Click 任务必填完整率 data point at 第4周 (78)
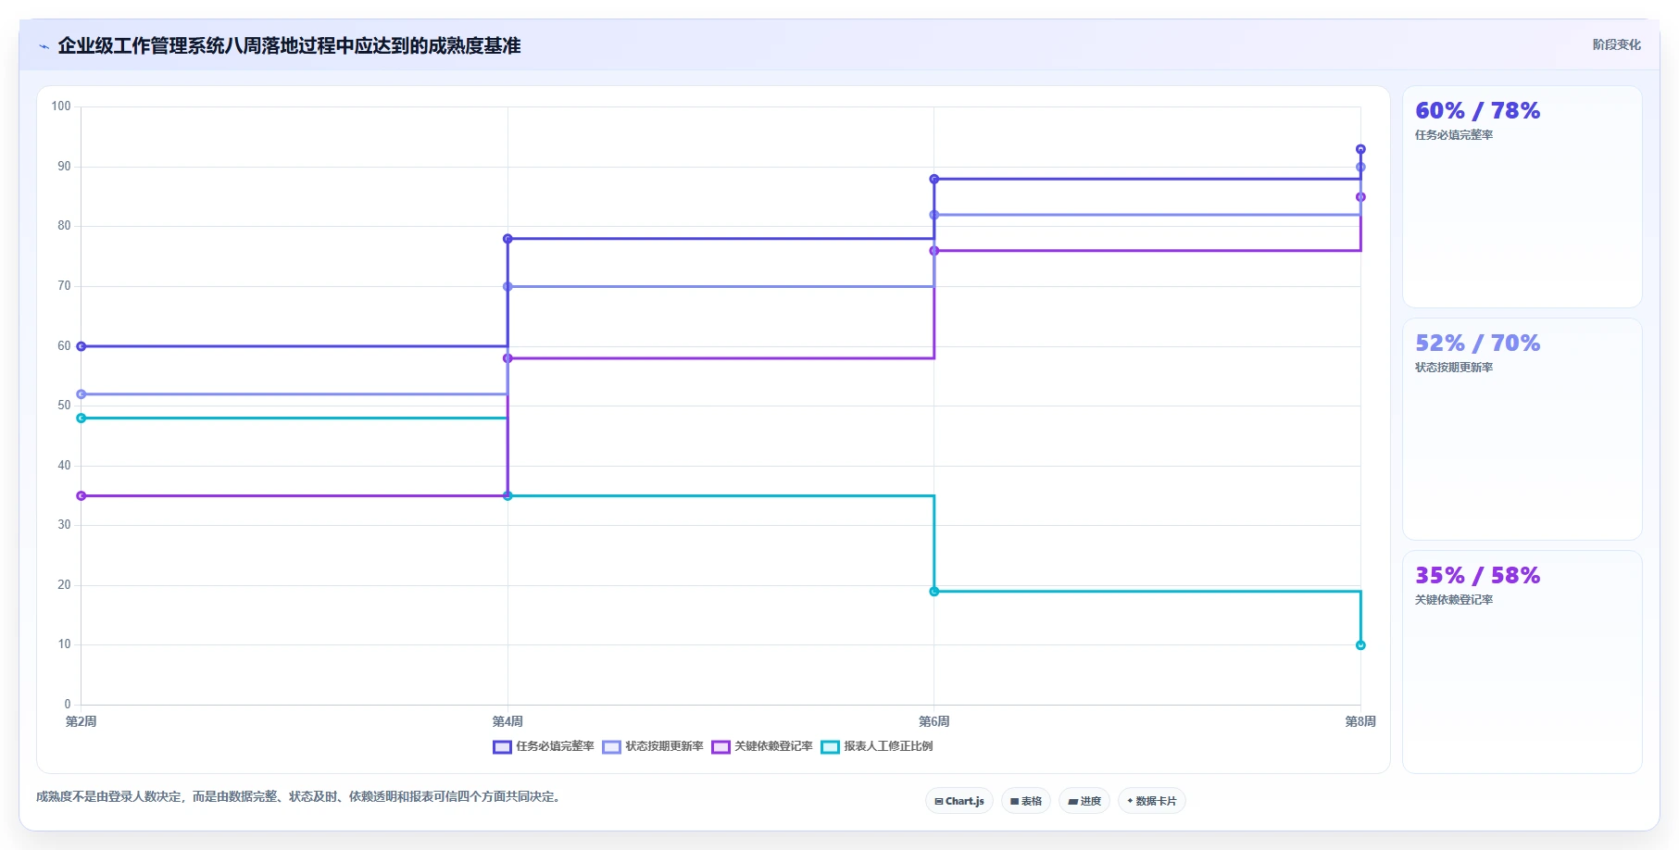The width and height of the screenshot is (1679, 850). [507, 239]
